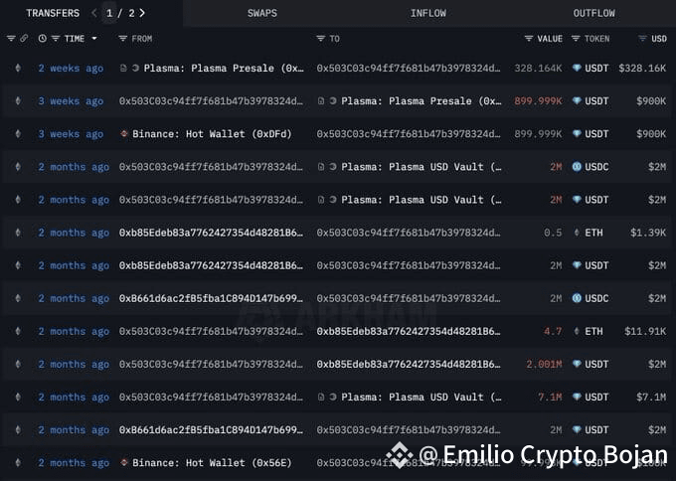Image resolution: width=676 pixels, height=481 pixels.
Task: Open the TO column filter
Action: coord(320,39)
